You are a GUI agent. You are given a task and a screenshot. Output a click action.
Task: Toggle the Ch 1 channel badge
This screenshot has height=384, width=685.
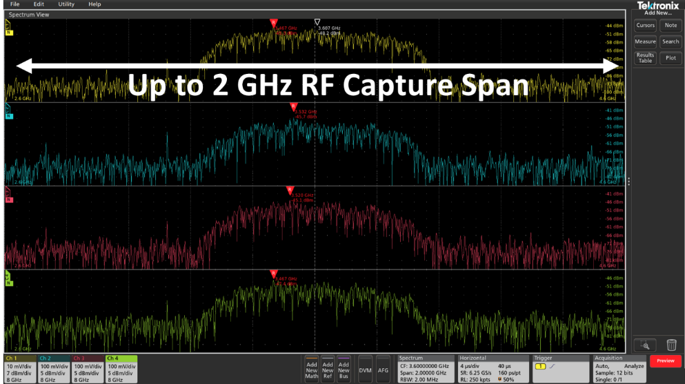point(19,369)
